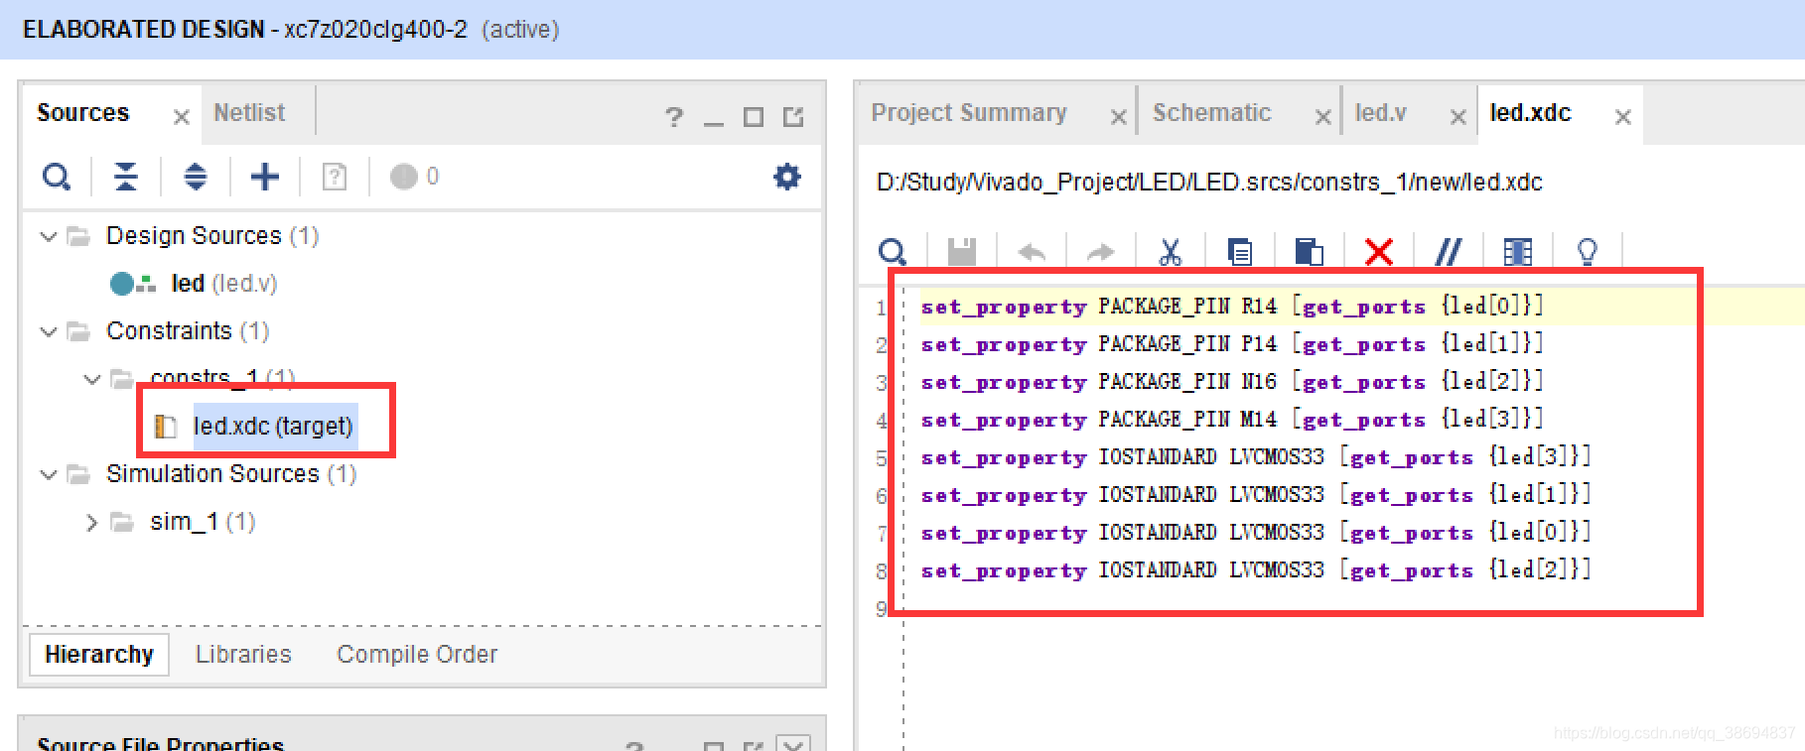Viewport: 1805px width, 751px height.
Task: Copy selected text in editor
Action: click(1240, 252)
